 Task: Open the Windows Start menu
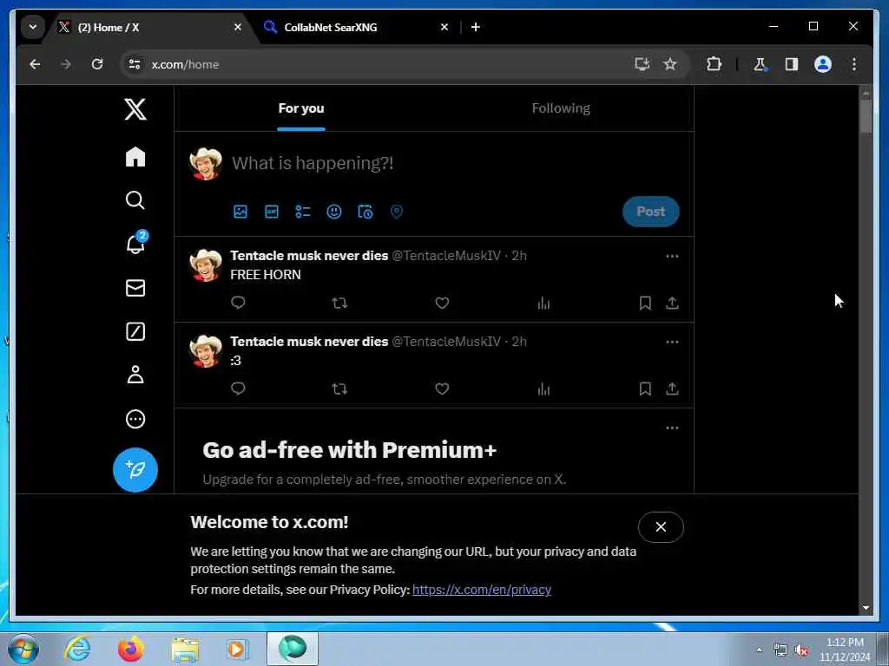coord(23,649)
